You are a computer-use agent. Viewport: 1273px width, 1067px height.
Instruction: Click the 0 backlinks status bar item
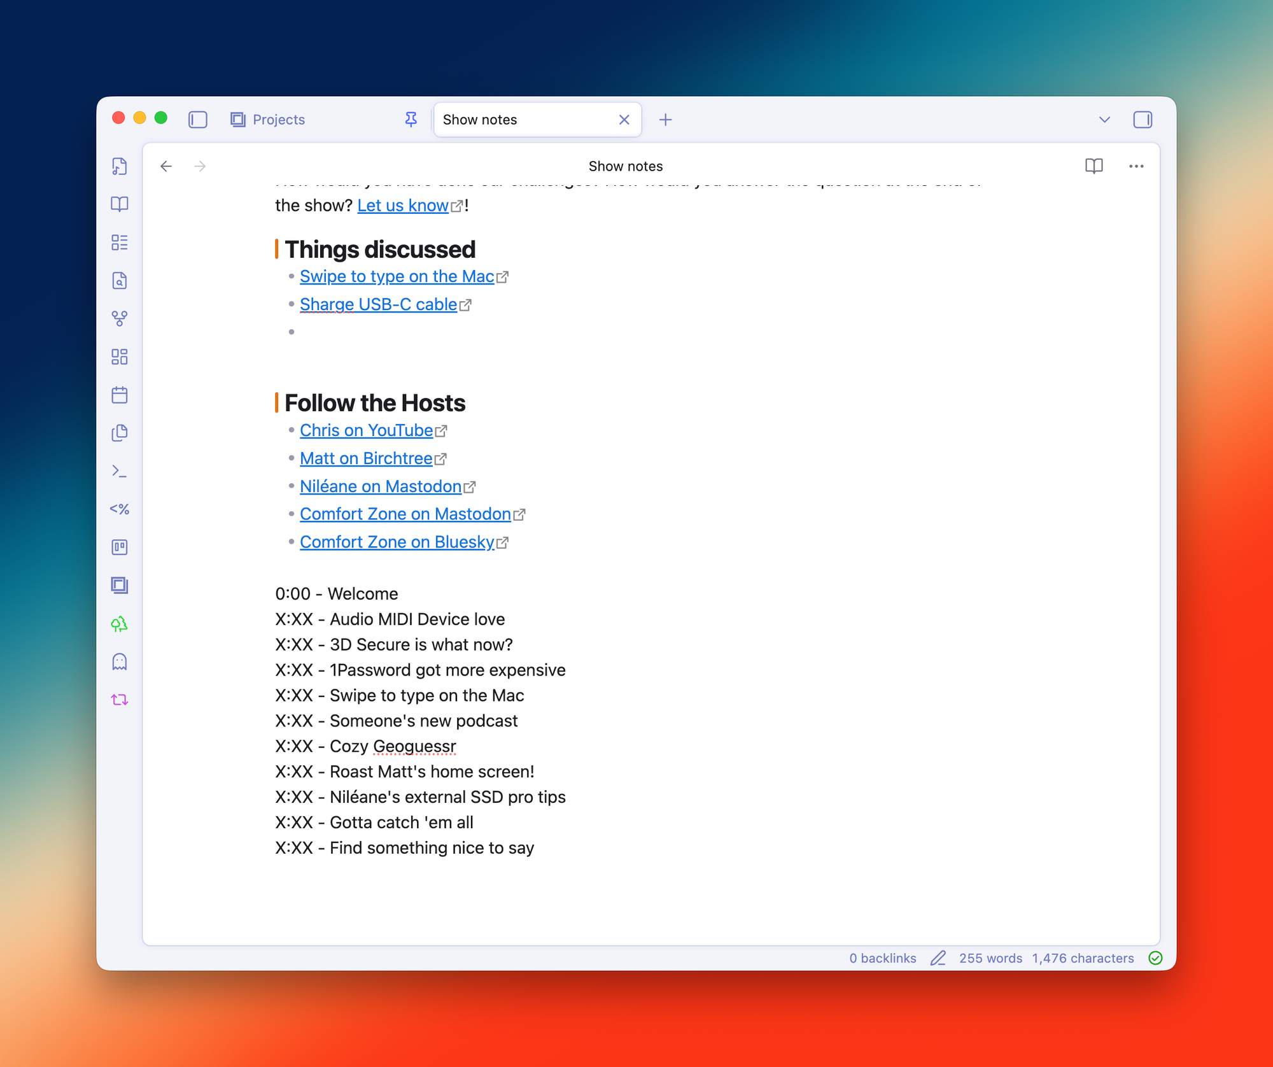pyautogui.click(x=882, y=958)
